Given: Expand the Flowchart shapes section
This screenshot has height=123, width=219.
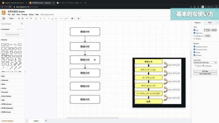Looking at the screenshot, I should click(5, 92).
